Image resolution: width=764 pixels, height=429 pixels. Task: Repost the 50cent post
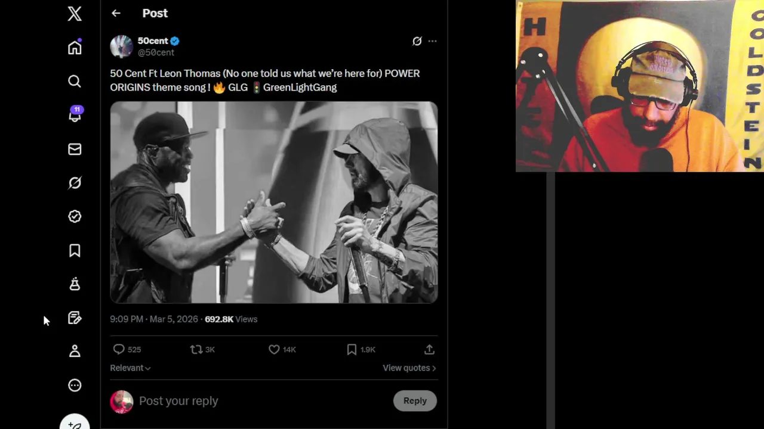pos(196,350)
